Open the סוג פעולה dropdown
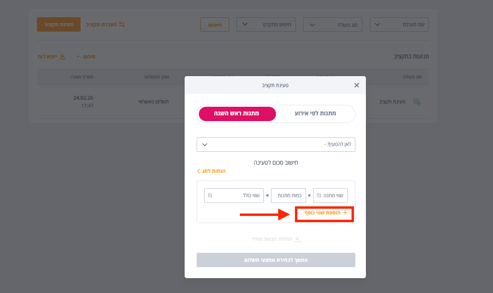Viewport: 493px width, 293px height. [x=333, y=24]
